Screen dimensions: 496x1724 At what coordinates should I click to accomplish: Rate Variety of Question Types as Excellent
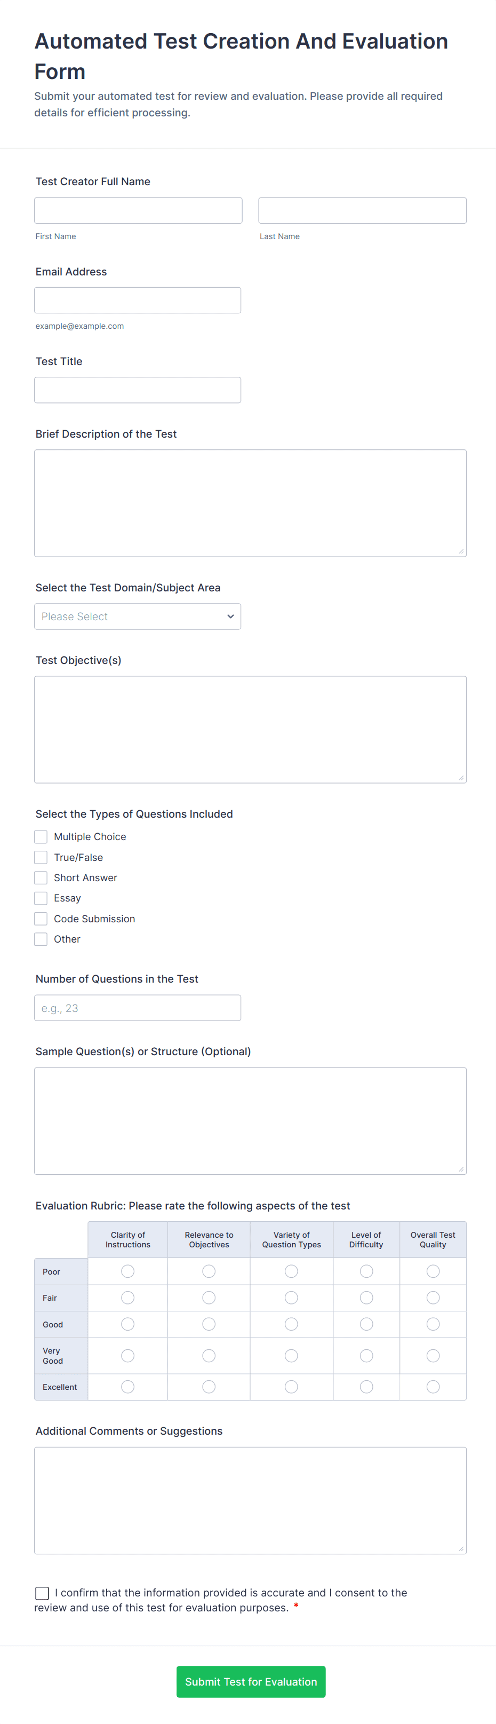[291, 1387]
